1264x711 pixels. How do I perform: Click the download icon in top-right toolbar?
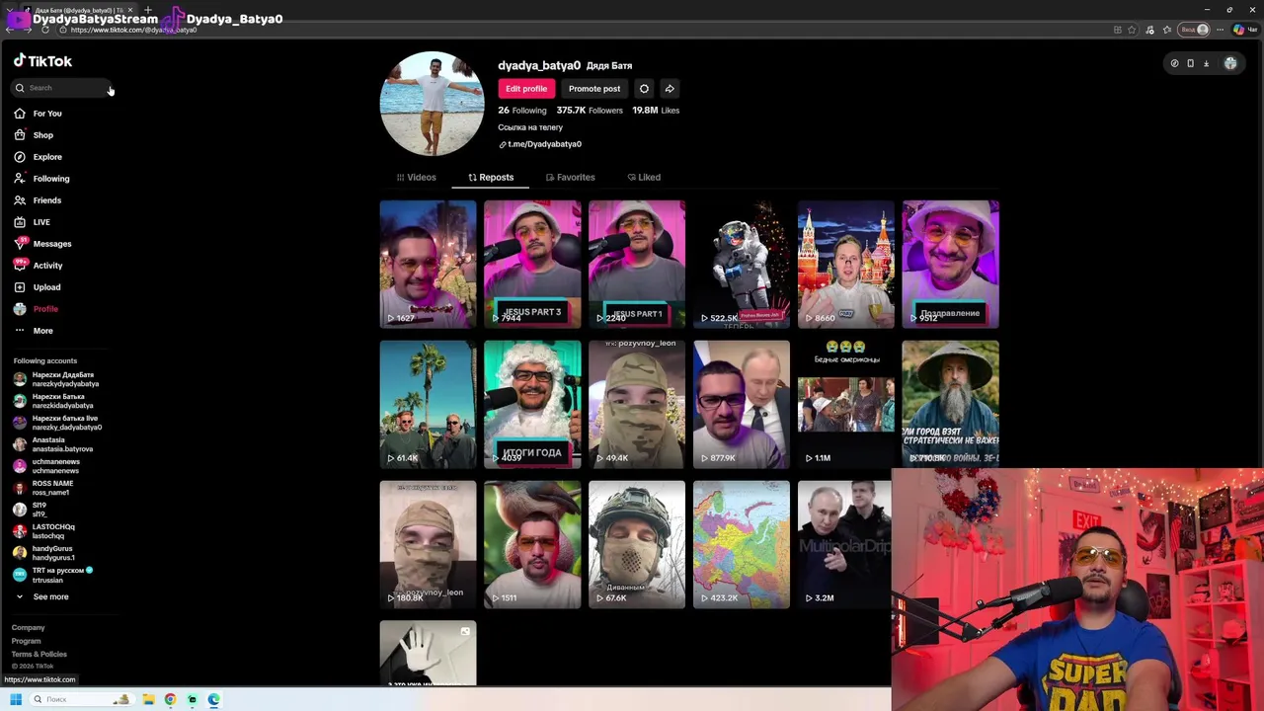[1206, 63]
